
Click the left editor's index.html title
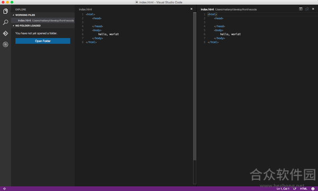85,10
